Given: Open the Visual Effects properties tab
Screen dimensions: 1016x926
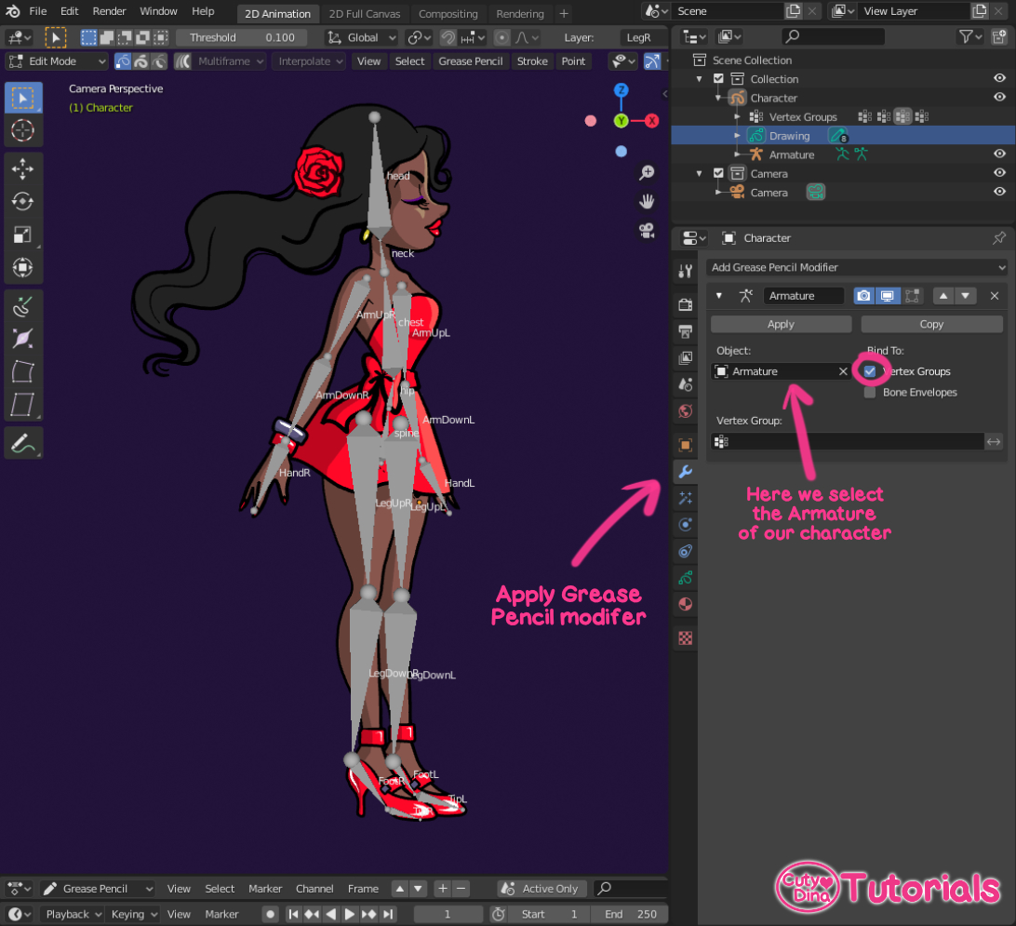Looking at the screenshot, I should (x=685, y=498).
